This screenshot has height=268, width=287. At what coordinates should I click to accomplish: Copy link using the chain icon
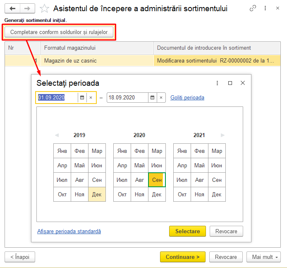tap(253, 9)
